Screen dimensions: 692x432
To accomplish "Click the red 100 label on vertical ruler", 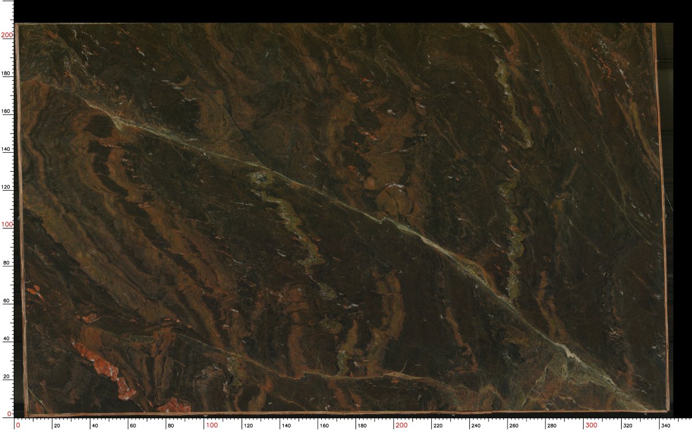I will pyautogui.click(x=7, y=225).
